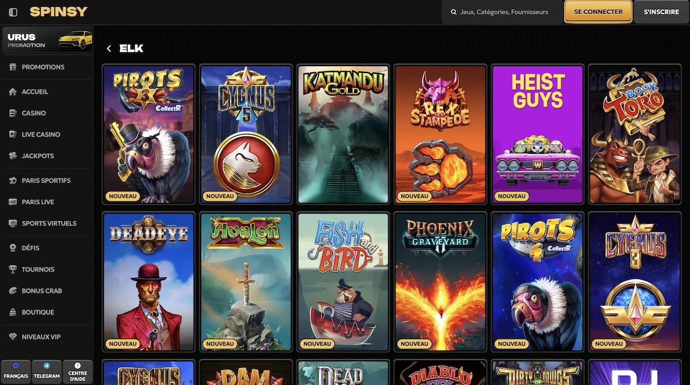The height and width of the screenshot is (385, 690).
Task: Go back using the arrow next to ELK
Action: pos(109,48)
